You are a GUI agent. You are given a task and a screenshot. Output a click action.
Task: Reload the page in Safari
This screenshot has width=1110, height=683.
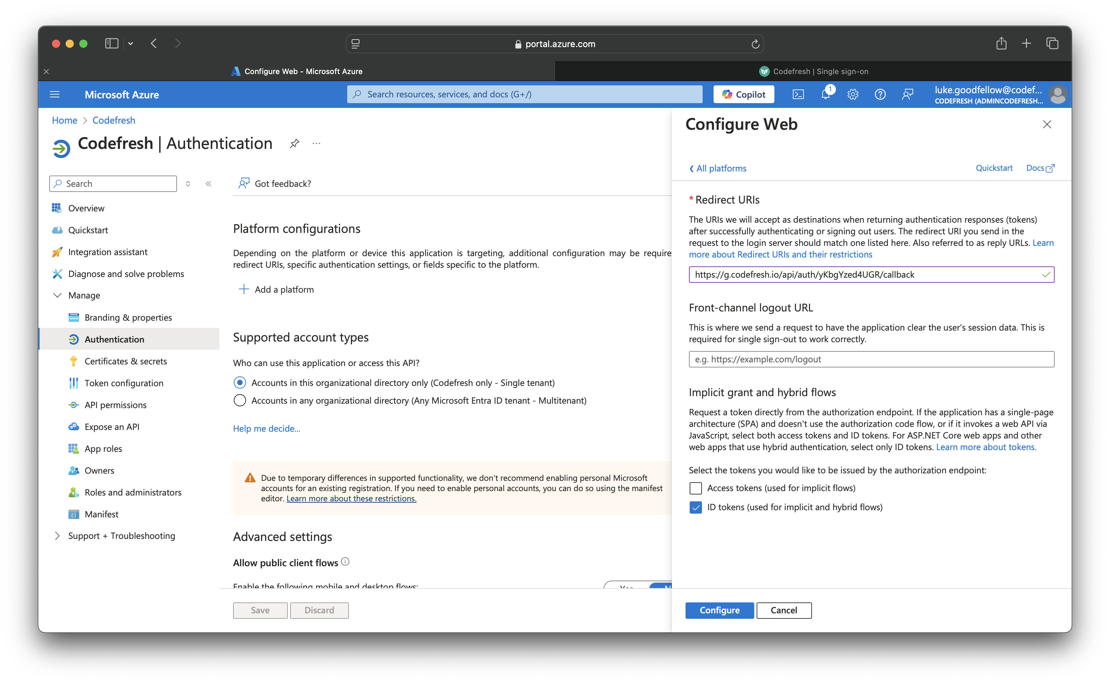(755, 44)
